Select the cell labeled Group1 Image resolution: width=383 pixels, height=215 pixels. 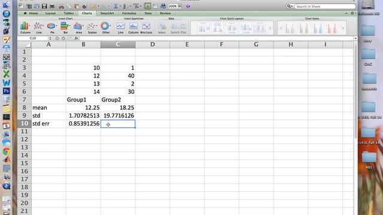click(83, 100)
